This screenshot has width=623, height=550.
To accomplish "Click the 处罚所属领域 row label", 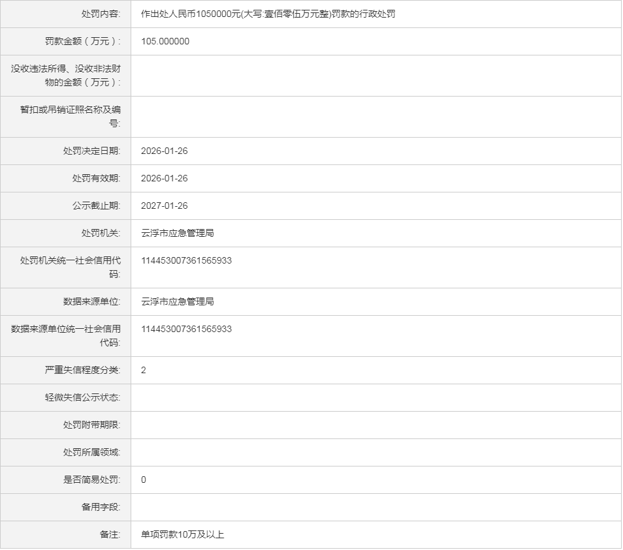I will pyautogui.click(x=91, y=452).
